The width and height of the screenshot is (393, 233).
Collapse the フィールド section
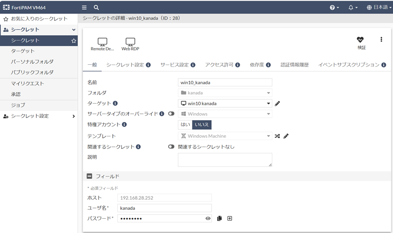click(x=89, y=176)
